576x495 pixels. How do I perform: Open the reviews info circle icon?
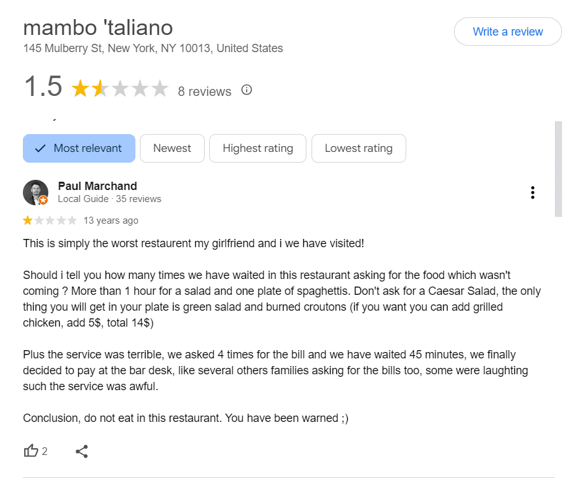pyautogui.click(x=247, y=90)
